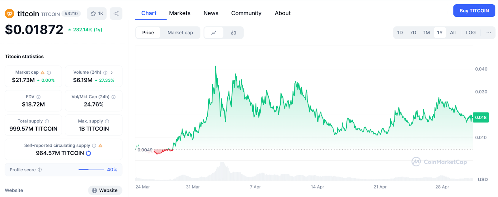
Task: Toggle LOG scale on the chart
Action: pyautogui.click(x=471, y=33)
